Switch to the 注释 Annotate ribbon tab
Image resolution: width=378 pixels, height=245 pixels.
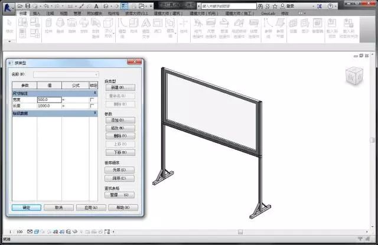tap(50, 14)
